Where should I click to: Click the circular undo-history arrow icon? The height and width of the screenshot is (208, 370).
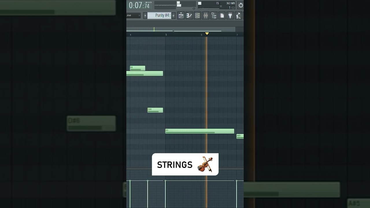click(x=240, y=5)
